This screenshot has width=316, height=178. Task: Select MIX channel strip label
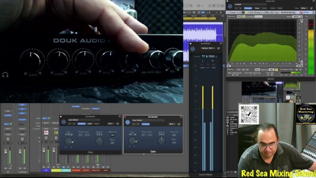(x=46, y=170)
